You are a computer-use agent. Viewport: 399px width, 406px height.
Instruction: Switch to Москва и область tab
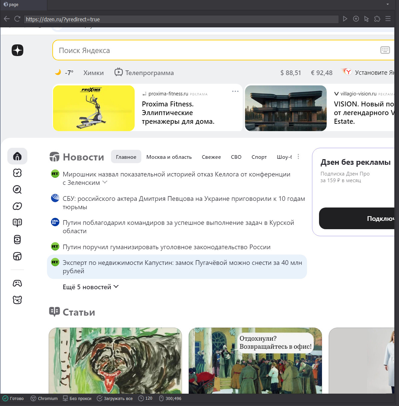point(169,157)
